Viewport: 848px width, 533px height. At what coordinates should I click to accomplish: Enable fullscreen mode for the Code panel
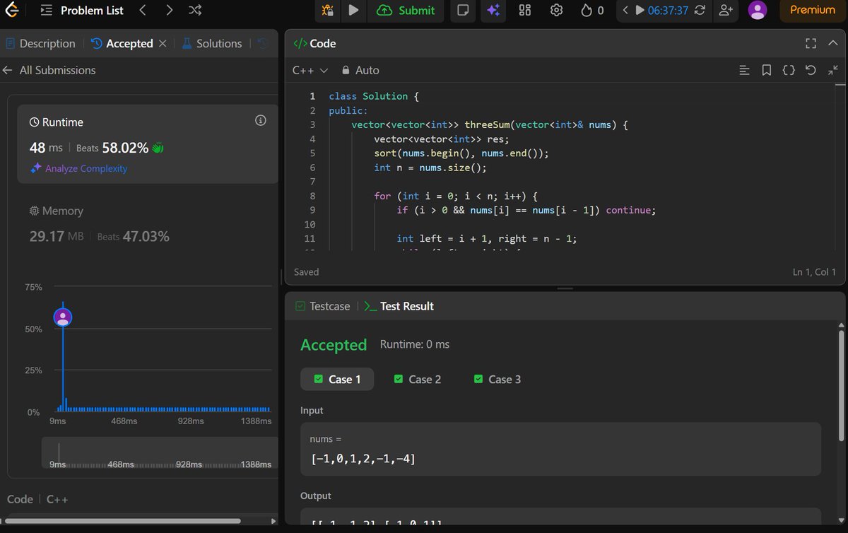coord(811,43)
